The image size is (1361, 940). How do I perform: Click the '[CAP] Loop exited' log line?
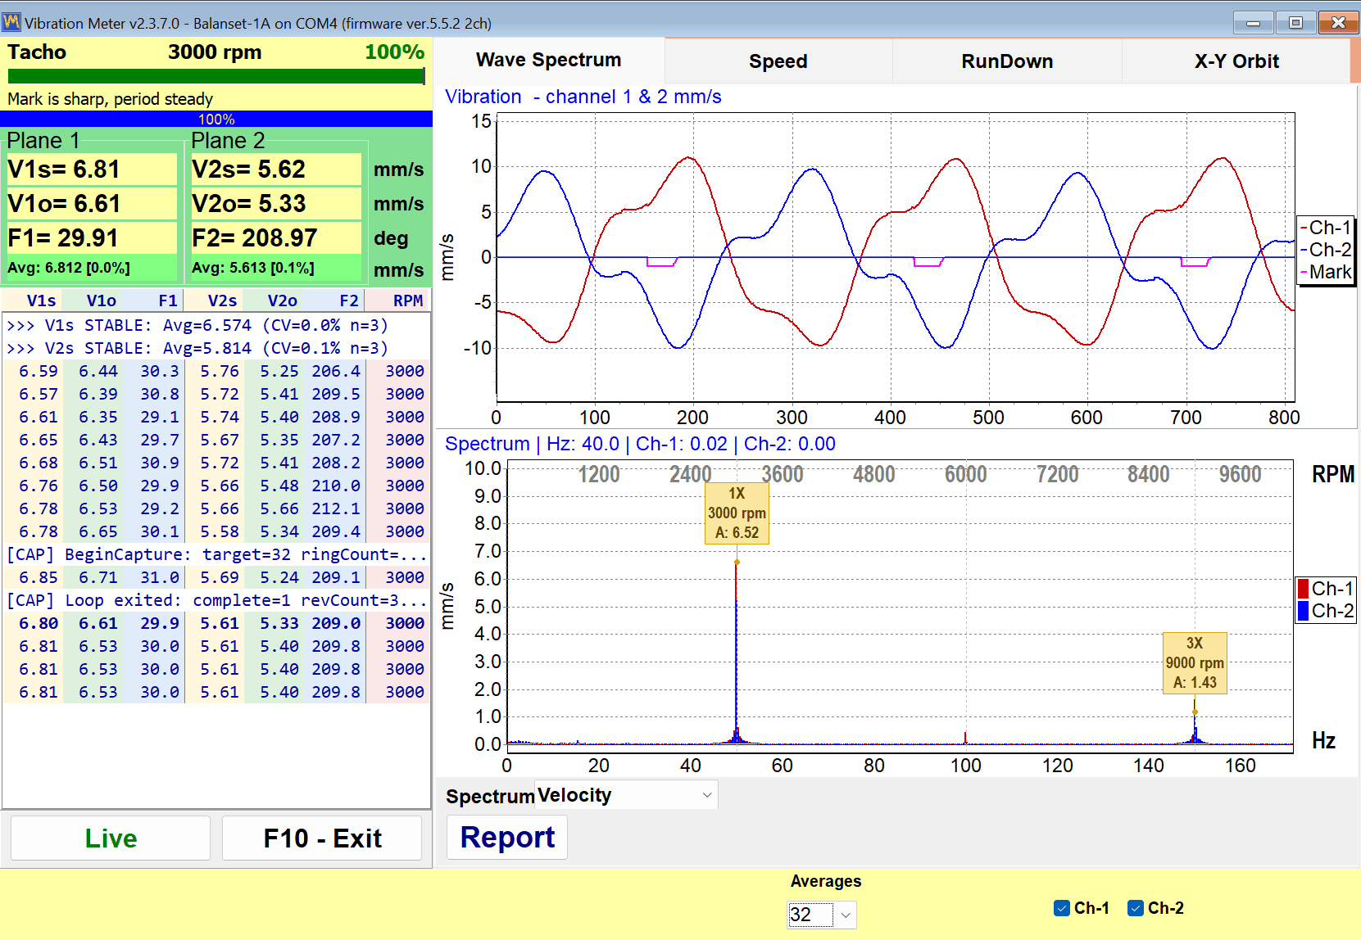[x=216, y=600]
